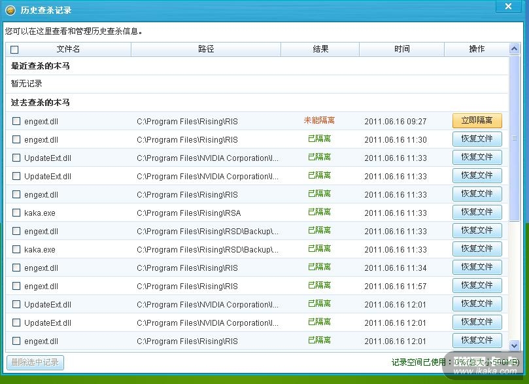Sort by the 结果 column header
This screenshot has height=384, width=529.
tap(320, 49)
